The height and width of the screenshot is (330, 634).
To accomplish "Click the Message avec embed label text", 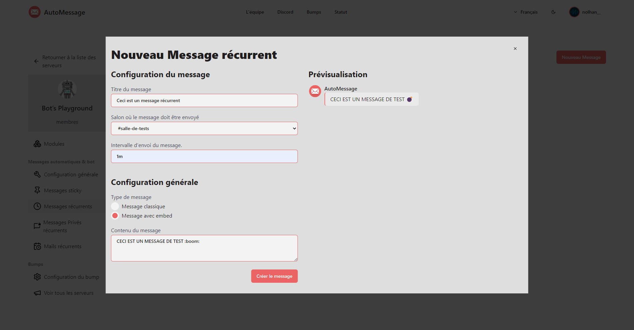I will [x=147, y=216].
